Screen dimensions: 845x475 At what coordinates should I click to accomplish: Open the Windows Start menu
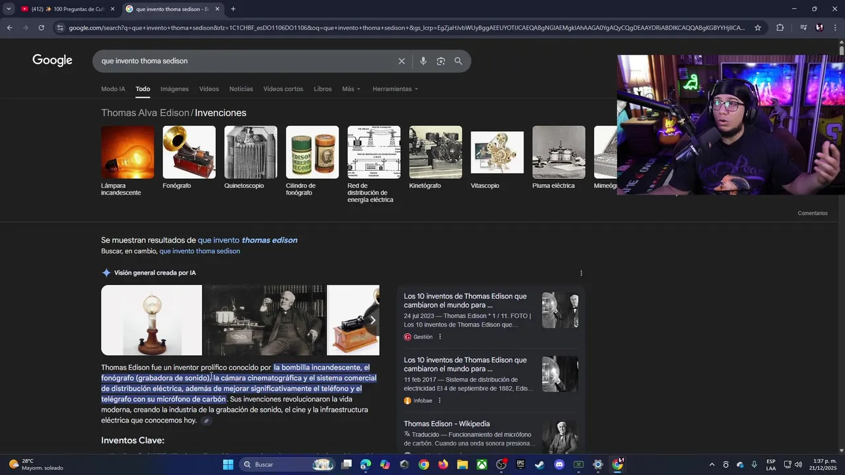228,464
